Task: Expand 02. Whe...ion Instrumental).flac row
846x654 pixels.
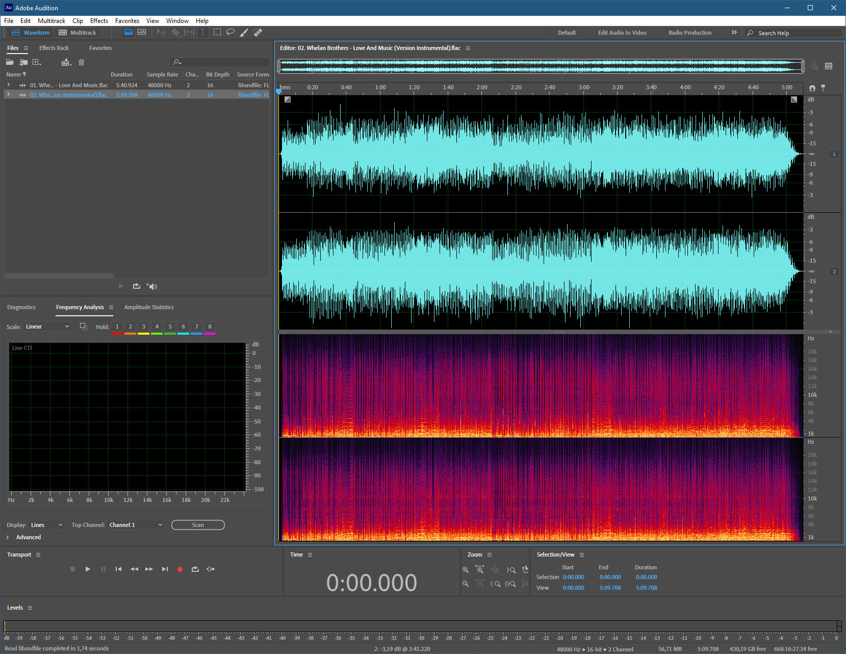Action: (x=8, y=94)
